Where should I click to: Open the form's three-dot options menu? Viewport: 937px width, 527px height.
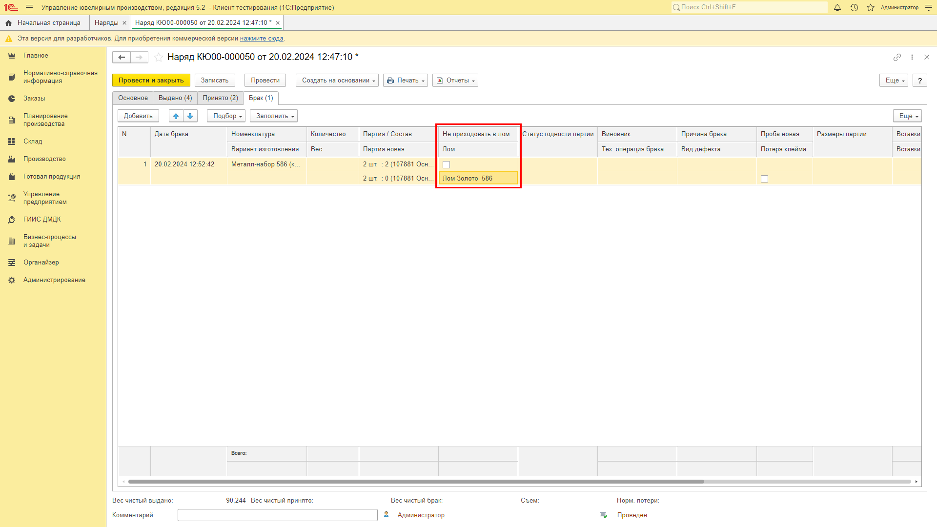pyautogui.click(x=912, y=57)
